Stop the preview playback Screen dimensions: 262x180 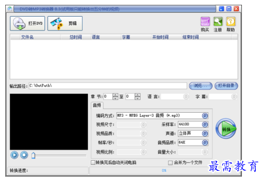[24, 155]
